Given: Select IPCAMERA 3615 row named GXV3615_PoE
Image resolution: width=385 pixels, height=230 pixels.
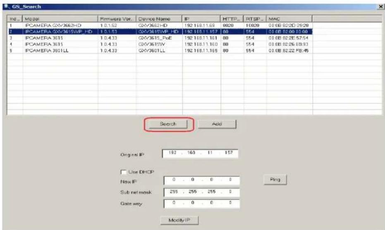Looking at the screenshot, I should 160,38.
